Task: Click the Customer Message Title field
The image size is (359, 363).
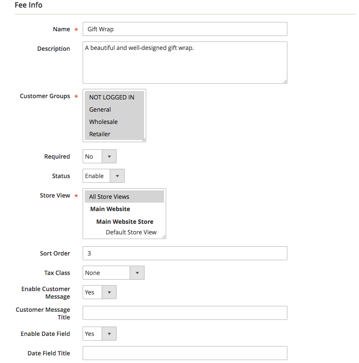Action: point(185,313)
